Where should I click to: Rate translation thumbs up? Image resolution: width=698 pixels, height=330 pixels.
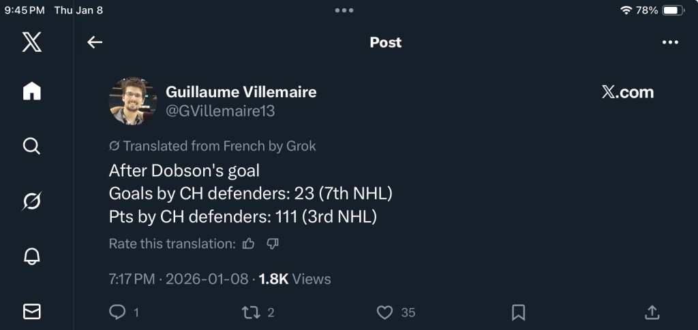[249, 244]
